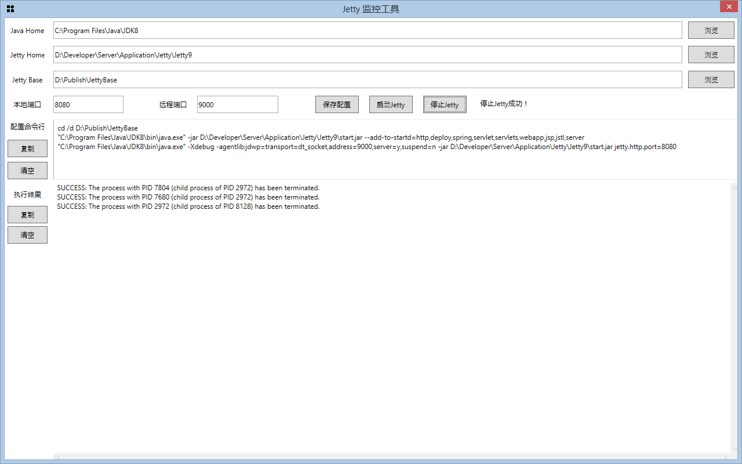Browse for the Java Home folder
Screen dimensions: 742x464
click(x=711, y=30)
